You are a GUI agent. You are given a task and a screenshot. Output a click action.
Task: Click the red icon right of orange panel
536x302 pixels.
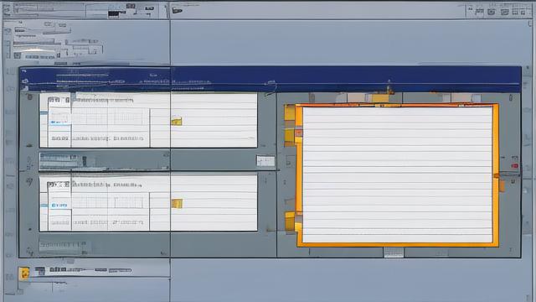514,166
